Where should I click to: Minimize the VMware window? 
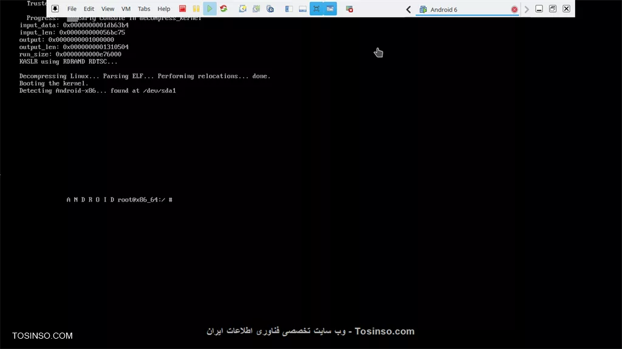(x=539, y=8)
